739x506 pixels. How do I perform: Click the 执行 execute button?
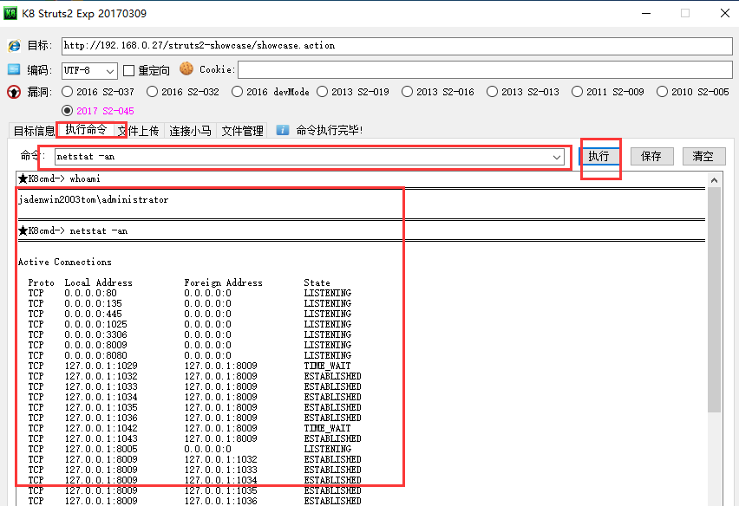tap(598, 156)
